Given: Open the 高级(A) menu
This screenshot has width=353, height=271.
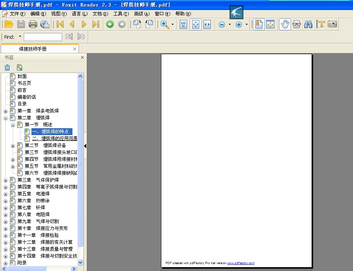Looking at the screenshot, I should pos(142,14).
